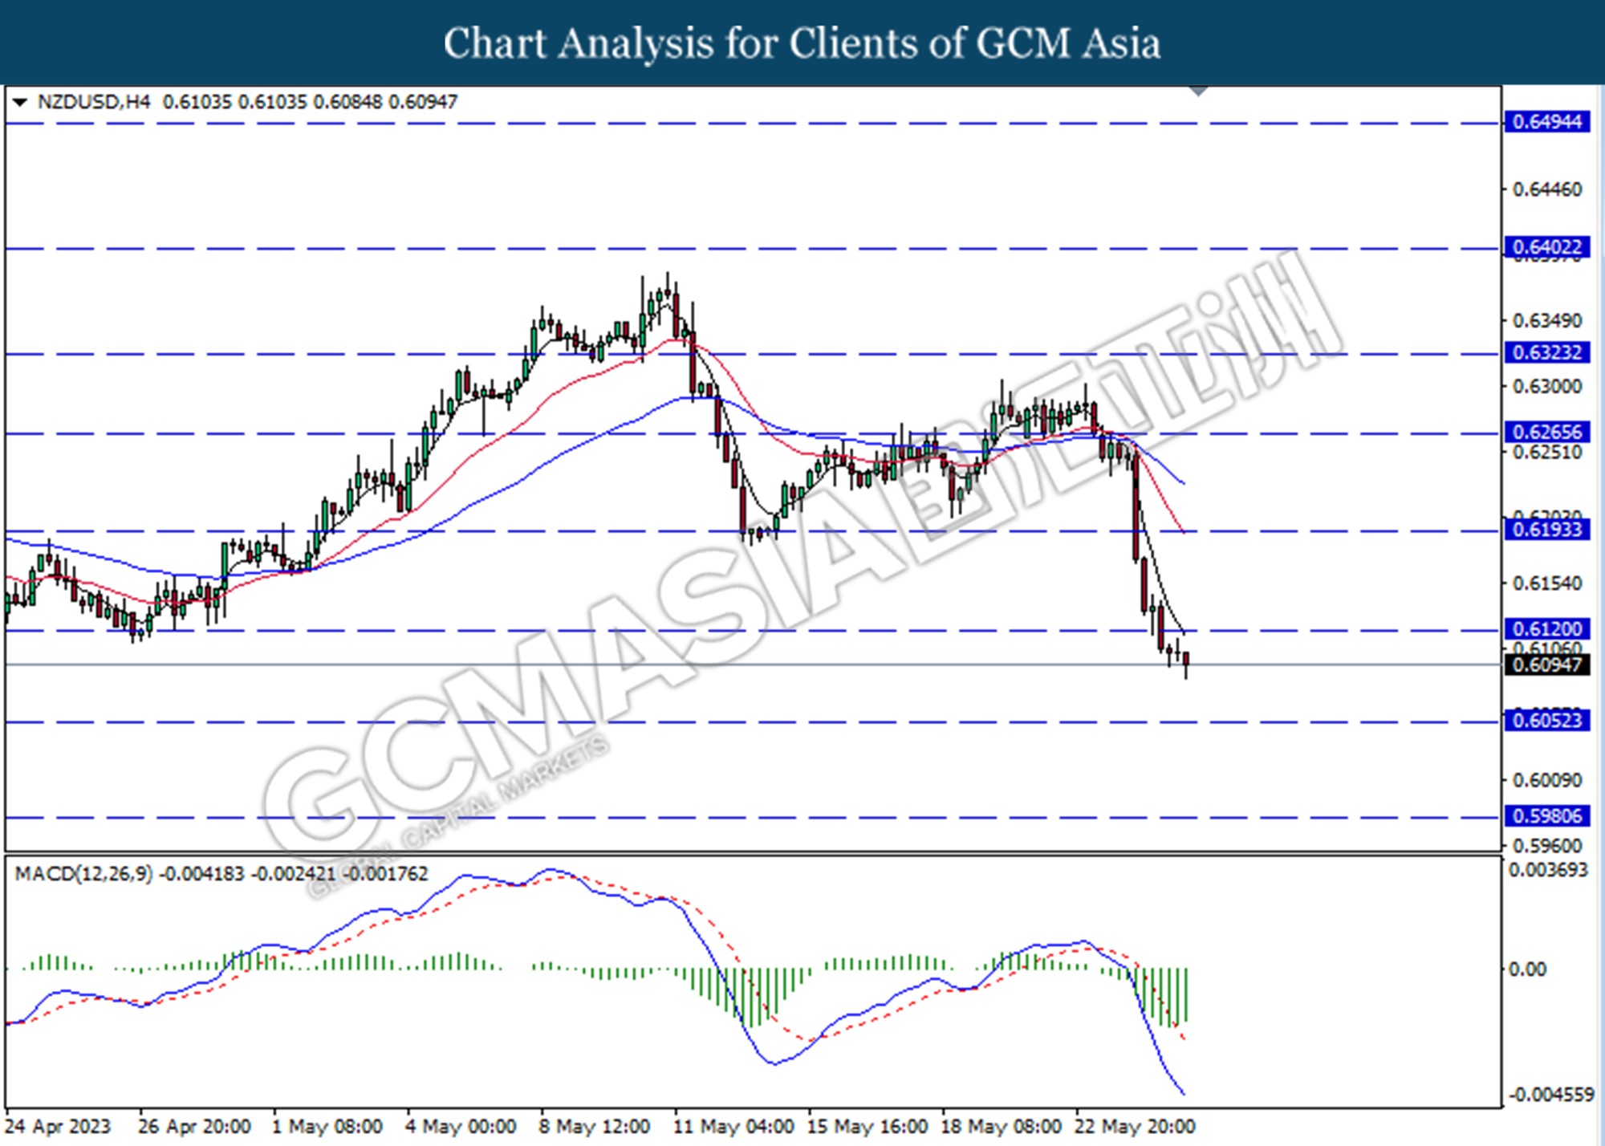
Task: Click the NZDUSD,H4 symbol title text
Action: tap(93, 102)
